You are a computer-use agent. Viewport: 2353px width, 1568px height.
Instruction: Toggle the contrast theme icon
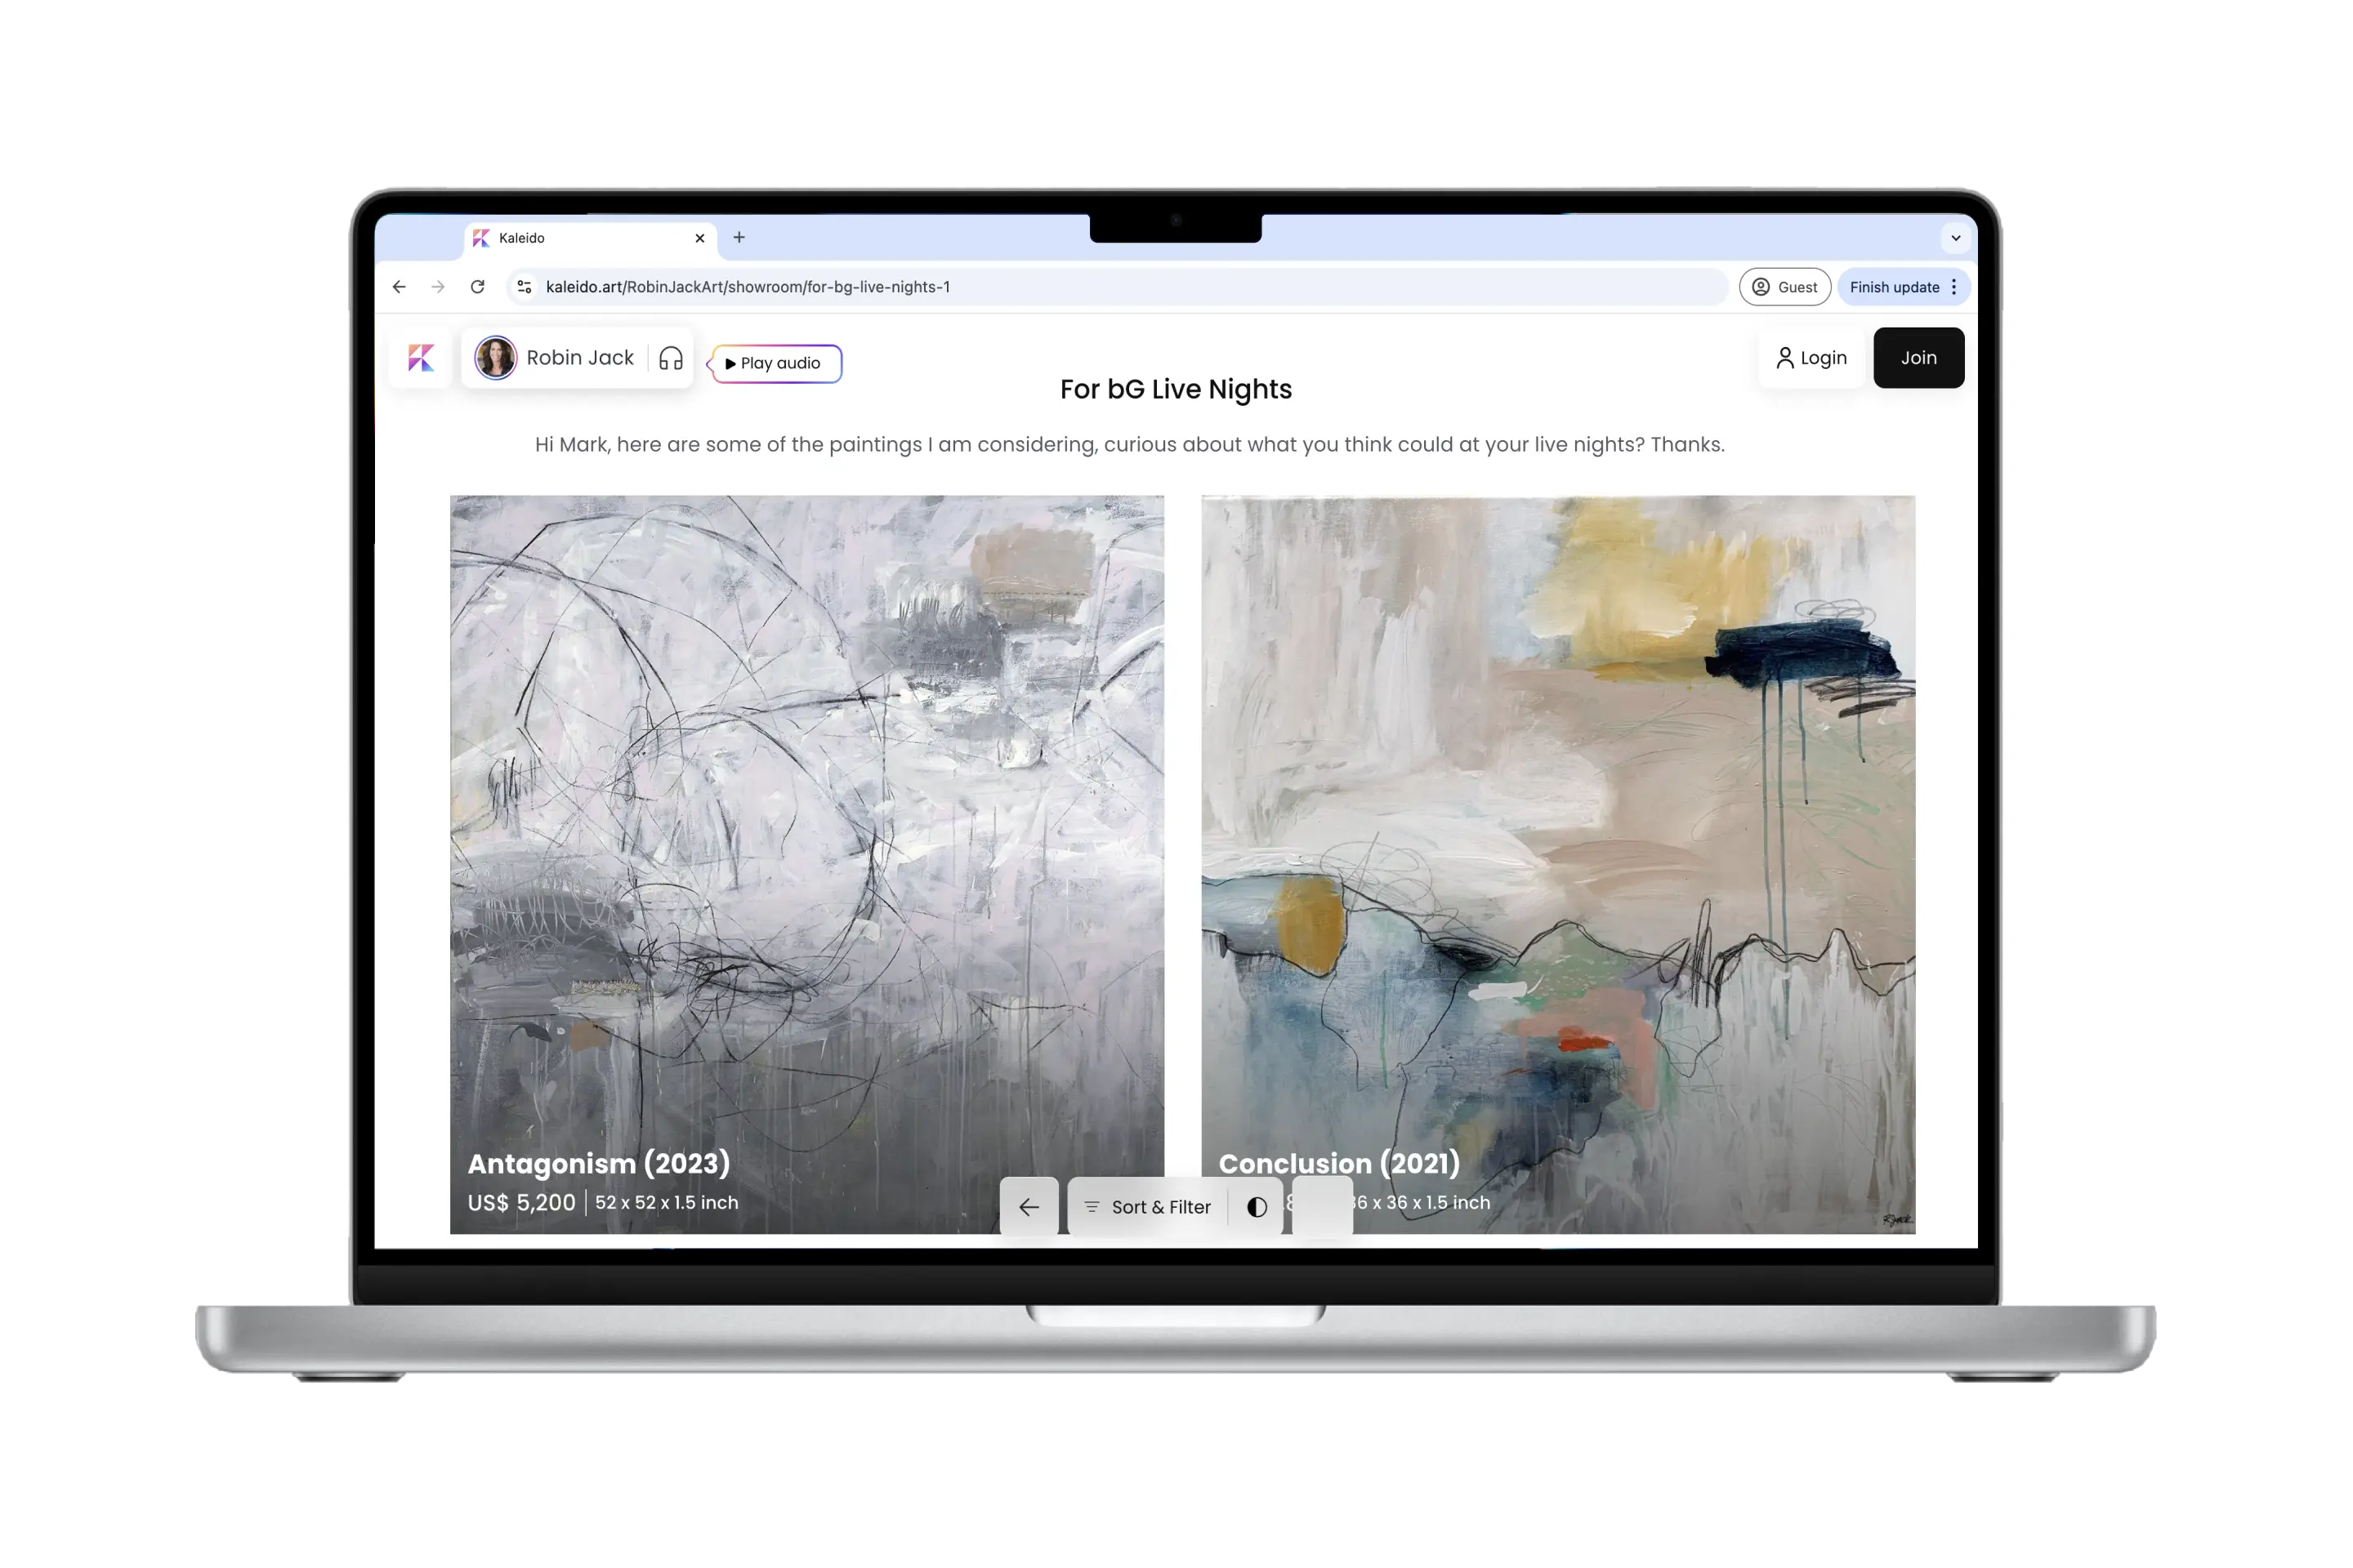pyautogui.click(x=1257, y=1207)
